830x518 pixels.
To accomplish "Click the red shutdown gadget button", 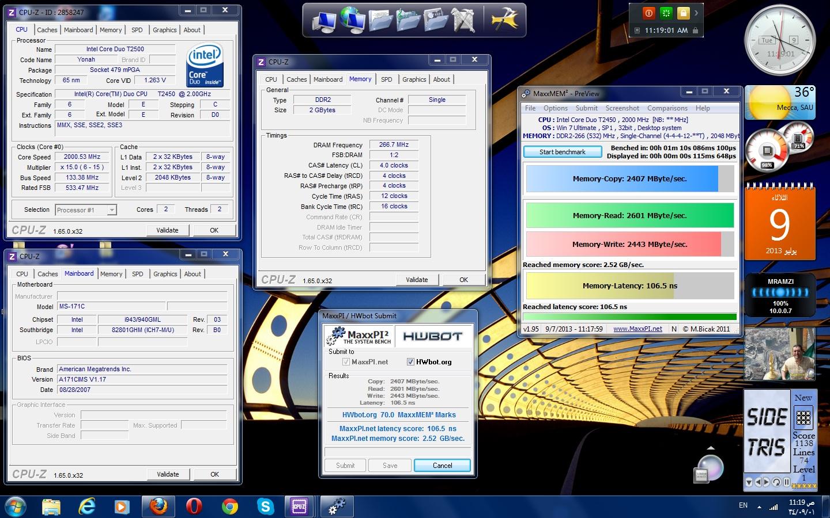I will coord(649,13).
